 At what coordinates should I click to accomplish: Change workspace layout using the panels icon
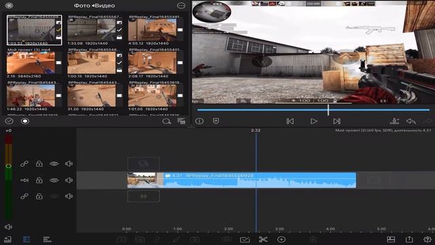point(391,240)
